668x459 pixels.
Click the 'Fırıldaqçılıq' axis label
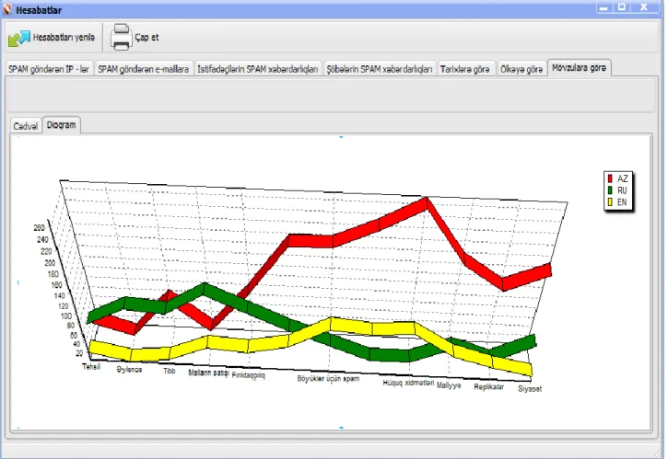(x=249, y=375)
